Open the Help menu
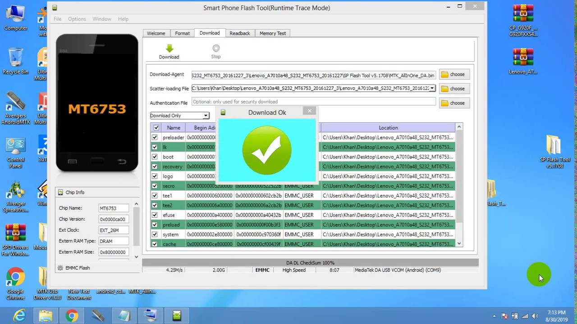Screen dimensions: 577x324 123,19
